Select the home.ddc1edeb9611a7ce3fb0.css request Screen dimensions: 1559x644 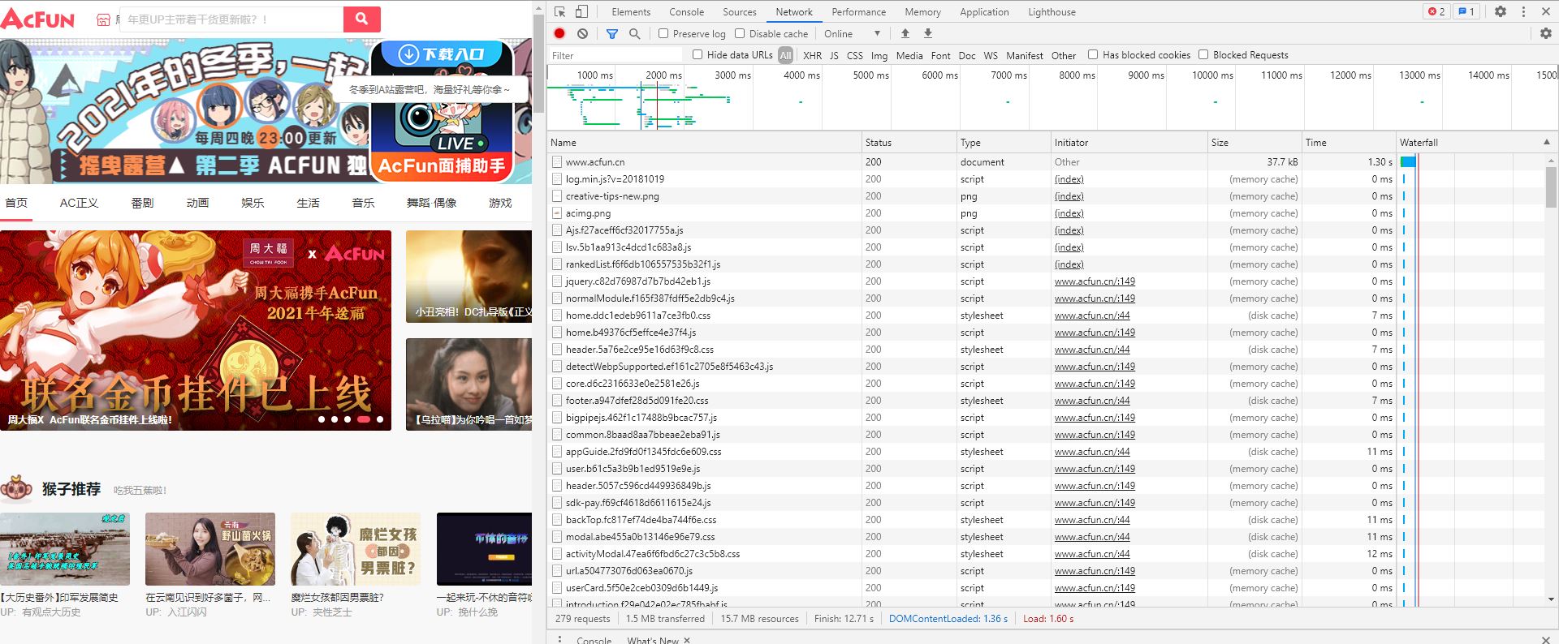tap(637, 316)
